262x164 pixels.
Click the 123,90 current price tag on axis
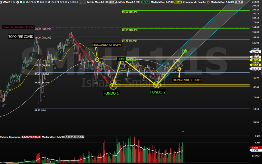click(x=255, y=52)
